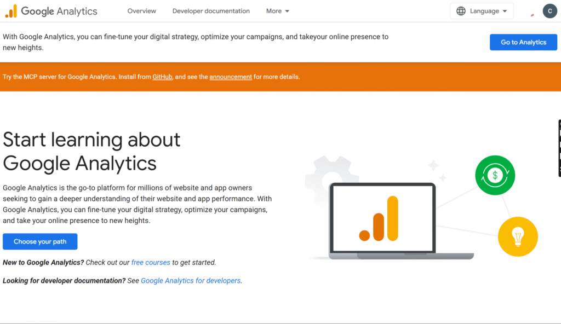
Task: Click the globe icon in Language selector
Action: [461, 11]
